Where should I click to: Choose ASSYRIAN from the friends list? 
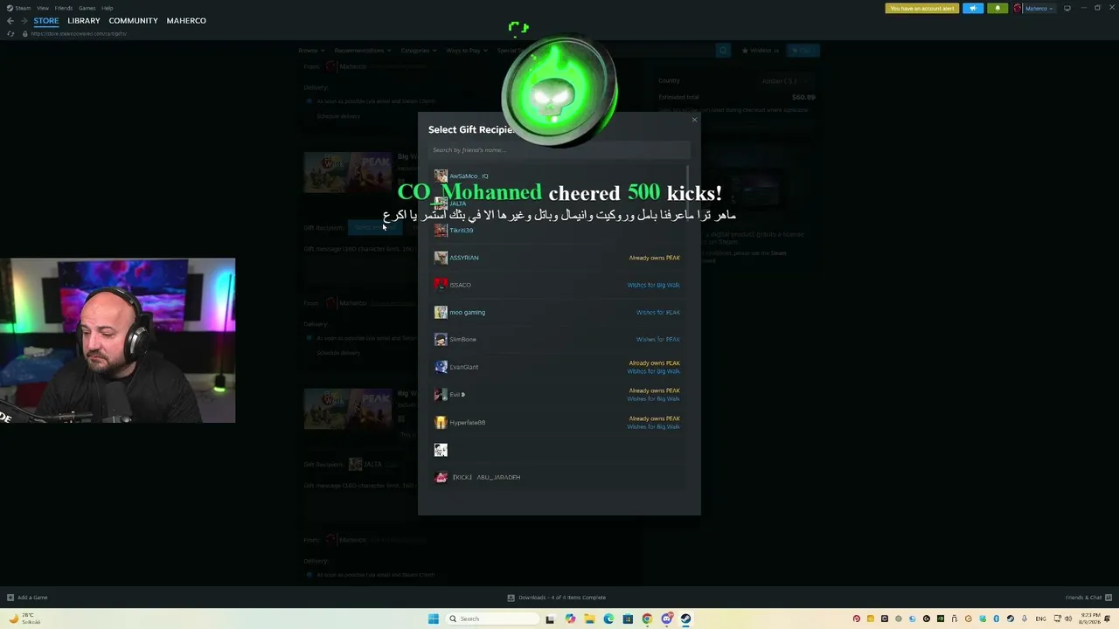coord(559,258)
